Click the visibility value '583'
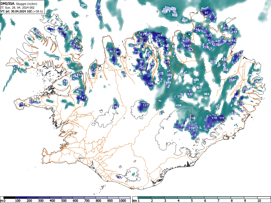The image size is (271, 203). point(185,20)
